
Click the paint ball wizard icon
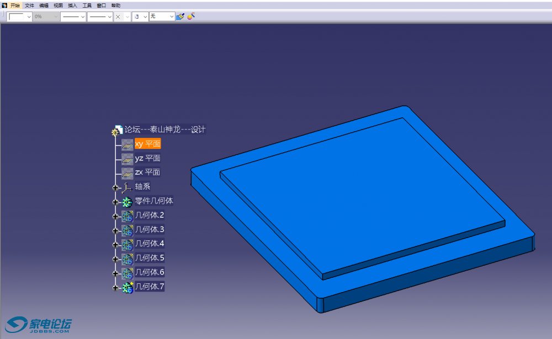tap(191, 16)
